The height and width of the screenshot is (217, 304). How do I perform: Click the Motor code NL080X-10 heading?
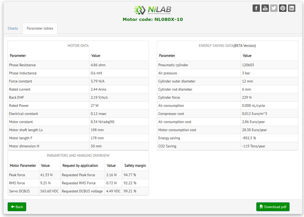point(153,19)
